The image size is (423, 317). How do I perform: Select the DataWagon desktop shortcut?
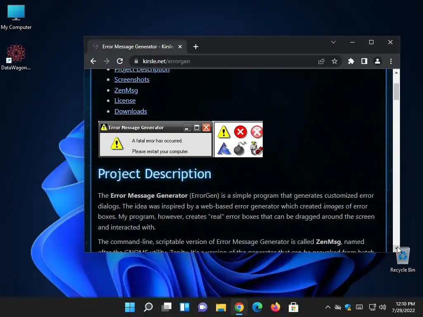[x=16, y=57]
